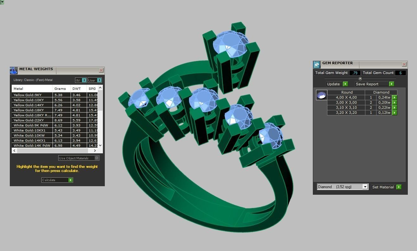Select the Yellow Gold:9KY row
Viewport: 417px width, 251px height.
pos(55,95)
